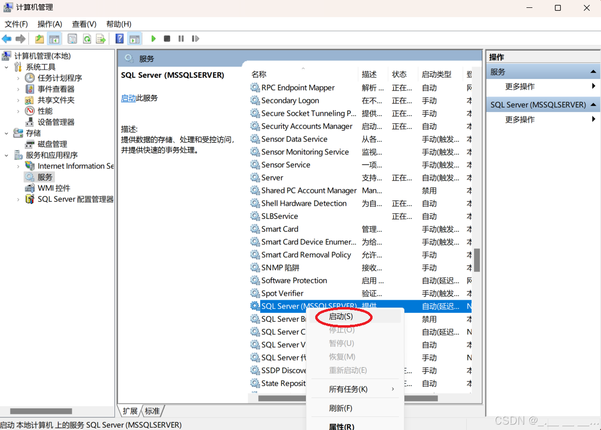This screenshot has width=601, height=430.
Task: Select 计算机管理(本地) root node
Action: coord(42,56)
